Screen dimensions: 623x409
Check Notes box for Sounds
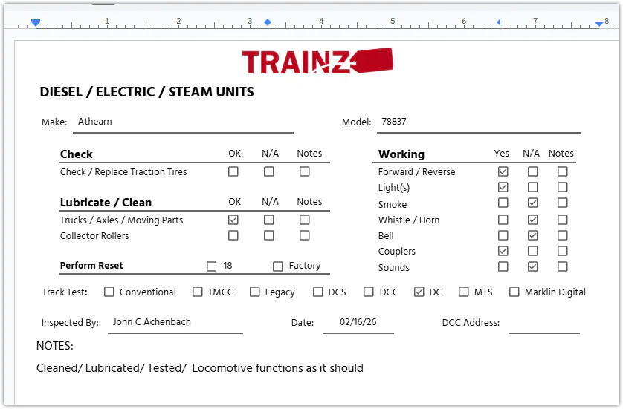point(563,266)
